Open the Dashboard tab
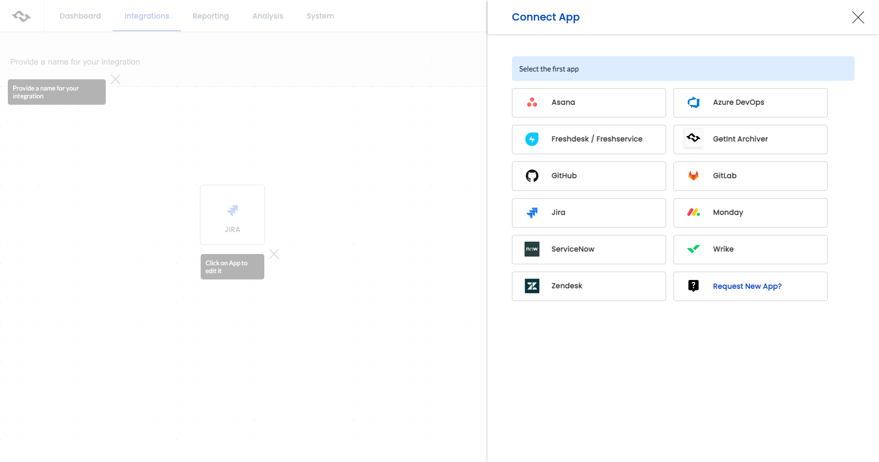Viewport: 879px width, 462px height. (80, 16)
